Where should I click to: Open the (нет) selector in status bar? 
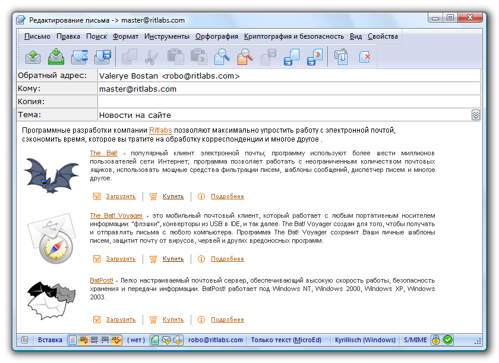[x=136, y=340]
